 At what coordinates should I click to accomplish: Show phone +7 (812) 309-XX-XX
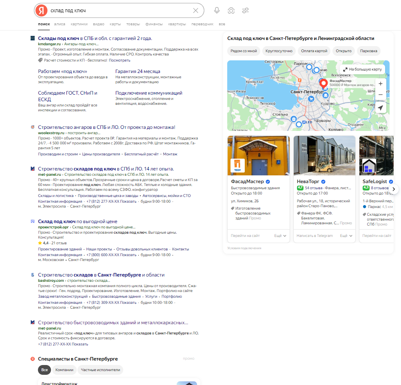pyautogui.click(x=111, y=303)
